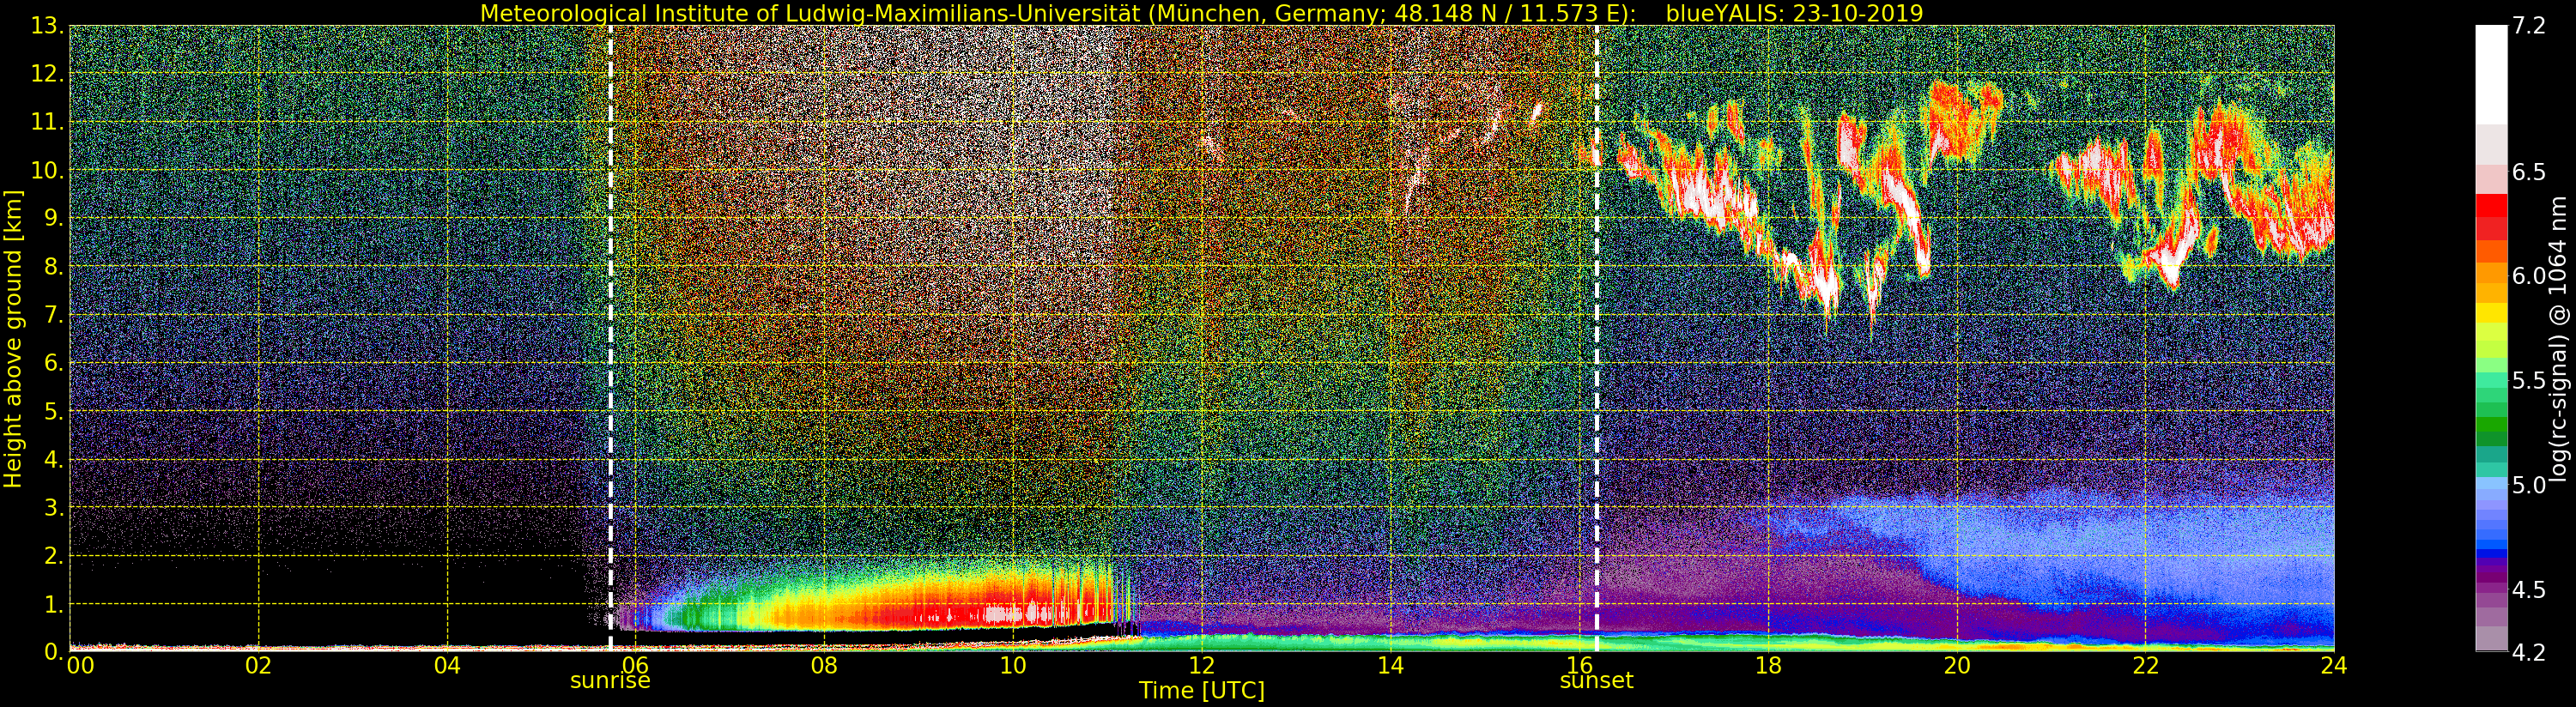Screen dimensions: 2576x707
Task: Click the '10' time axis tick label
Action: tap(1013, 665)
